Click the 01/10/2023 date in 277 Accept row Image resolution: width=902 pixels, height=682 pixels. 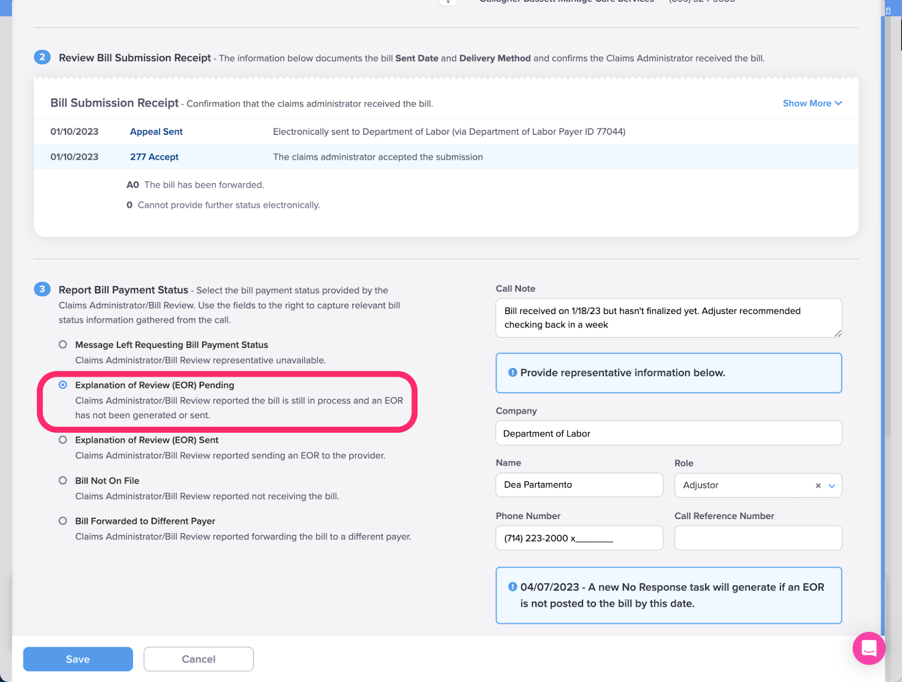(x=74, y=157)
